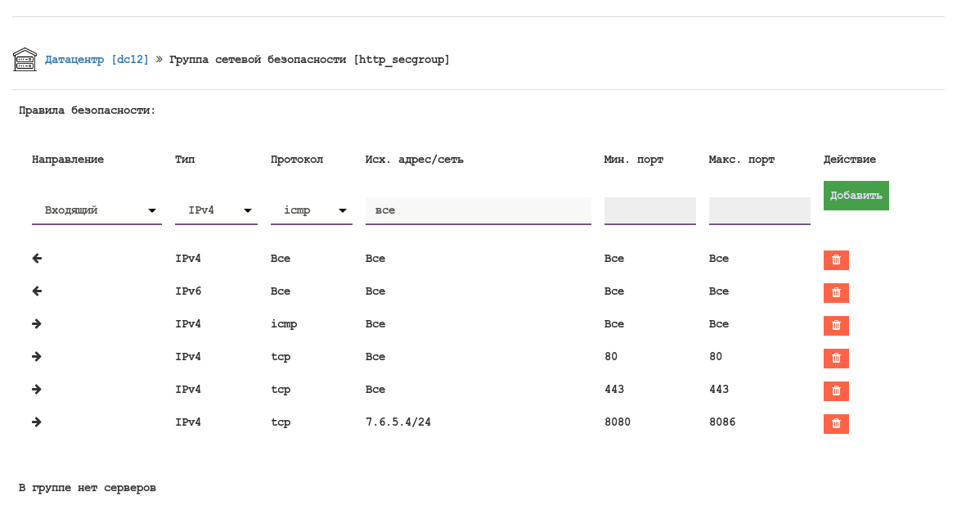Screen dimensions: 957x519
Task: Click the incoming arrow of the IPv6 rule
Action: [37, 291]
